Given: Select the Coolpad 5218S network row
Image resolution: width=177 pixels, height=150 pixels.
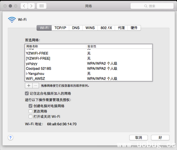Looking at the screenshot, I should pyautogui.click(x=88, y=69).
